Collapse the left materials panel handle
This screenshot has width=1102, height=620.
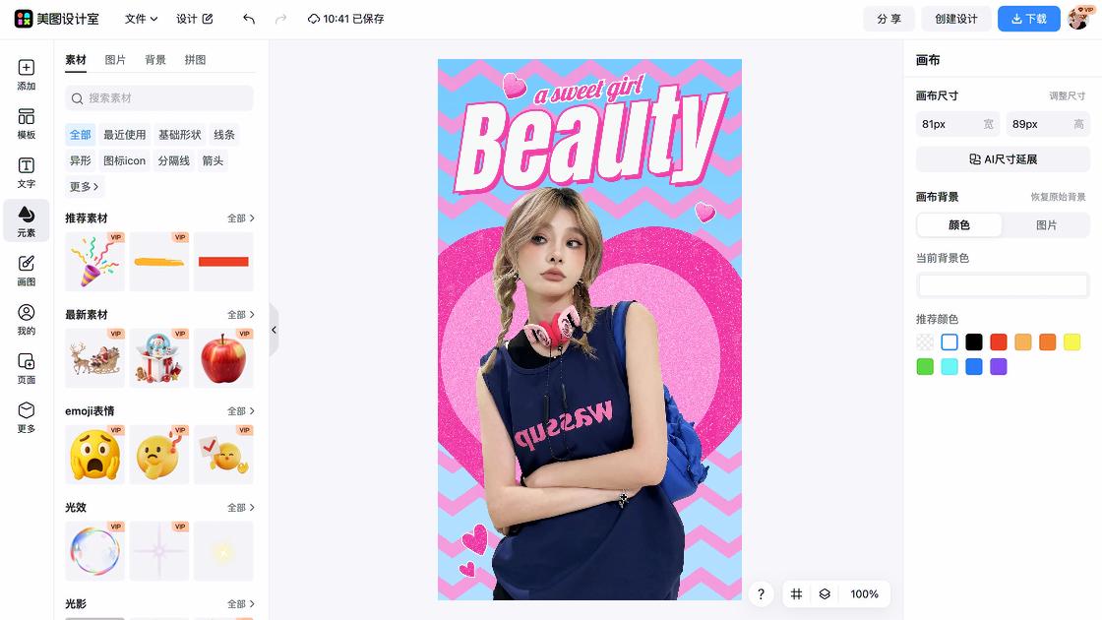(x=274, y=331)
